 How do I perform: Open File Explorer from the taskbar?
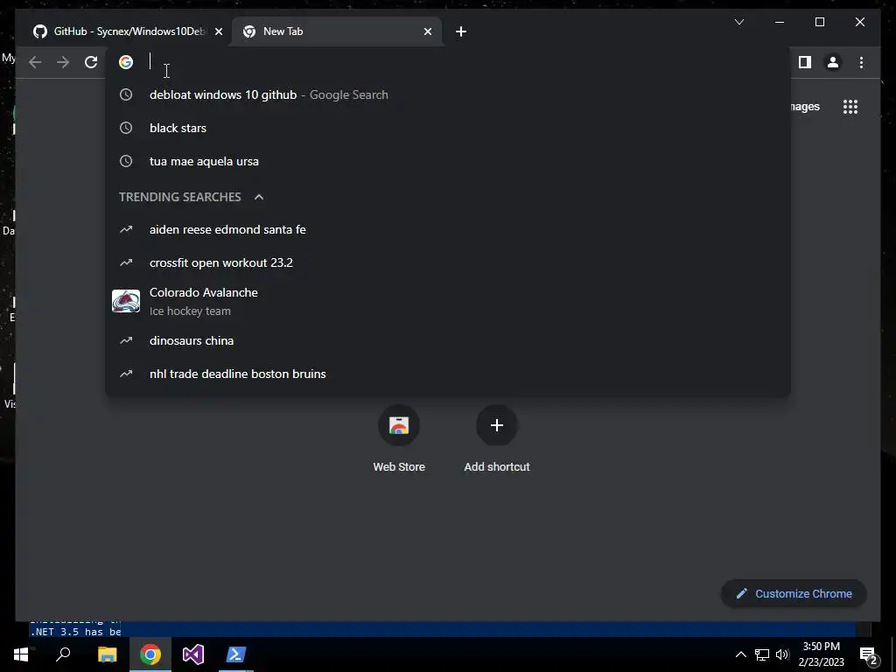[x=107, y=654]
